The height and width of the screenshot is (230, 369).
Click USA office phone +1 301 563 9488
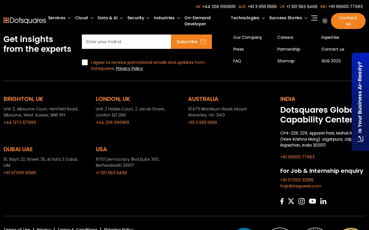(111, 173)
